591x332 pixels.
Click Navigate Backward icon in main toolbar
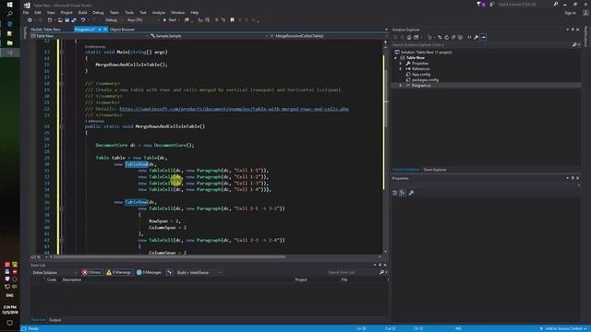[30, 20]
